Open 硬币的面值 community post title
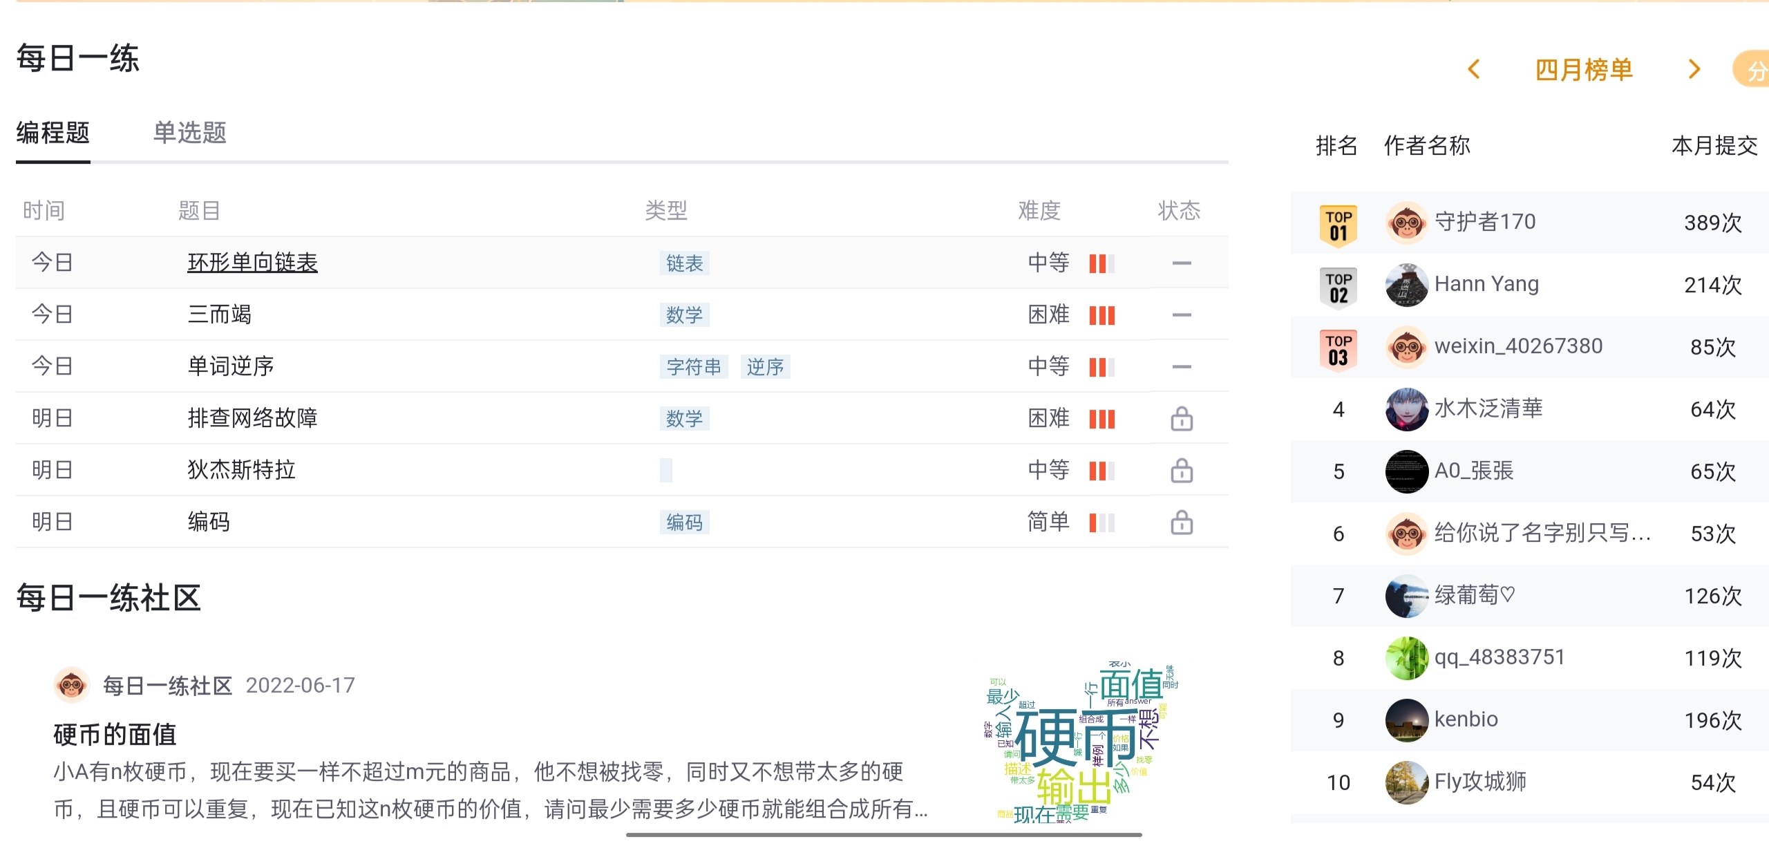 click(x=115, y=734)
